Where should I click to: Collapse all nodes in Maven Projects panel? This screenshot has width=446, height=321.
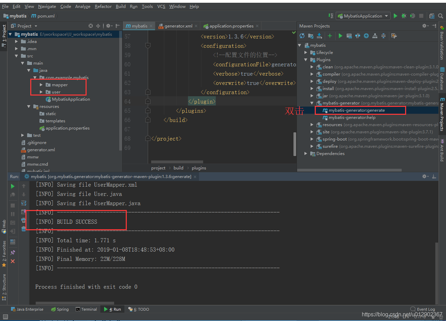point(383,36)
